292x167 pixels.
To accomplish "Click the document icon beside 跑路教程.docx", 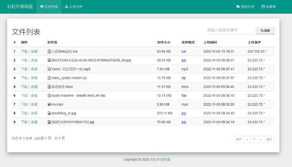I will tap(49, 87).
